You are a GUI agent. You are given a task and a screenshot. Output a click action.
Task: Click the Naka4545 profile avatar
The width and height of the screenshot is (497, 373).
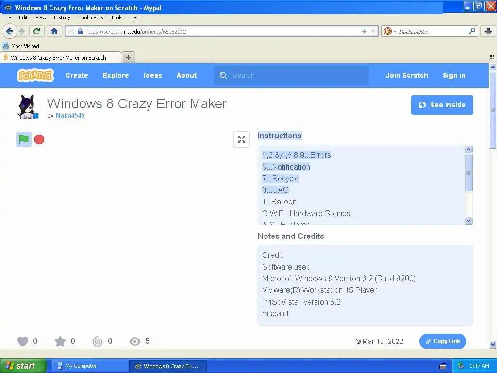pyautogui.click(x=28, y=107)
